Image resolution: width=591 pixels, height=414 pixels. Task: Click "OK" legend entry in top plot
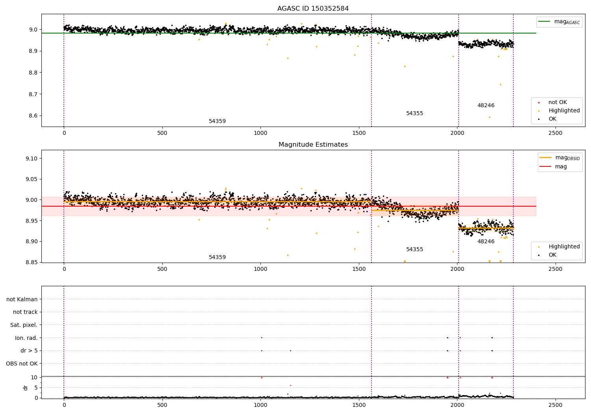coord(552,119)
